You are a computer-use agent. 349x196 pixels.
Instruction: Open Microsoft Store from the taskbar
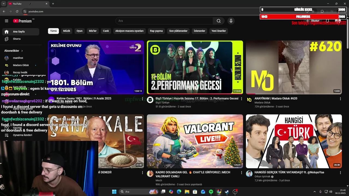tap(195, 192)
